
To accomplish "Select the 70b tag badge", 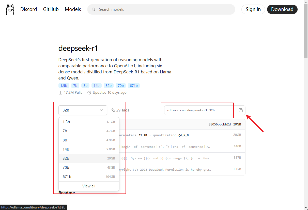I will click(121, 86).
